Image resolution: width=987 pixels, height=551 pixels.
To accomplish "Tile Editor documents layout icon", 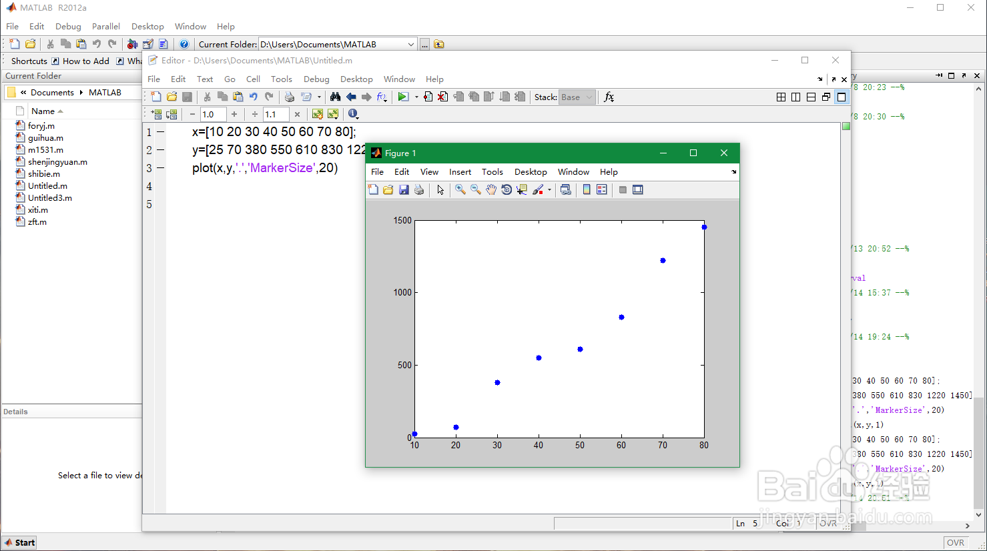I will pos(781,97).
